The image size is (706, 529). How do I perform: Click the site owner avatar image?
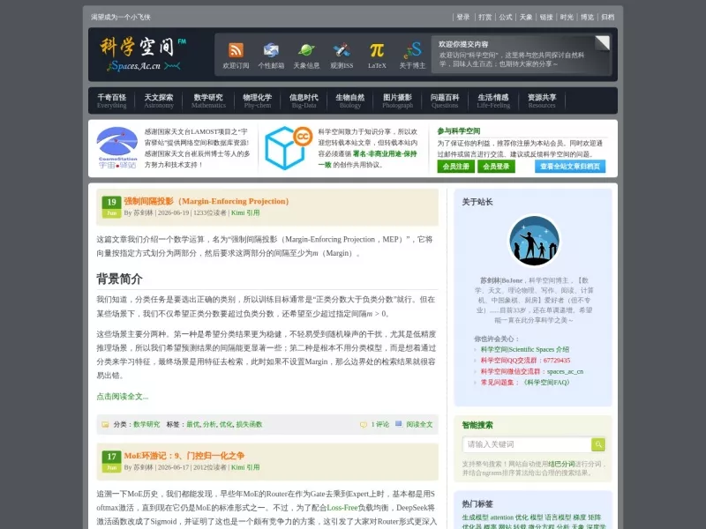[x=534, y=241]
